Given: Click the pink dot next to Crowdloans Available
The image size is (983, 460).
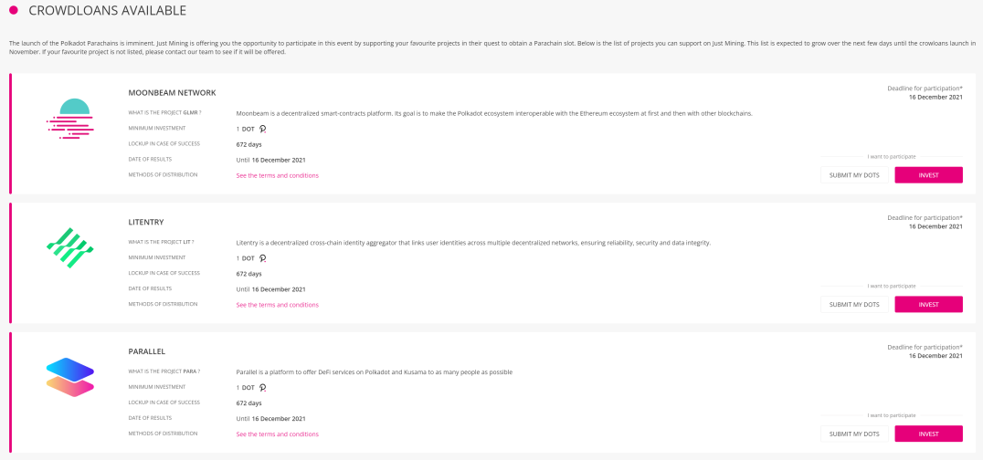Looking at the screenshot, I should 14,10.
